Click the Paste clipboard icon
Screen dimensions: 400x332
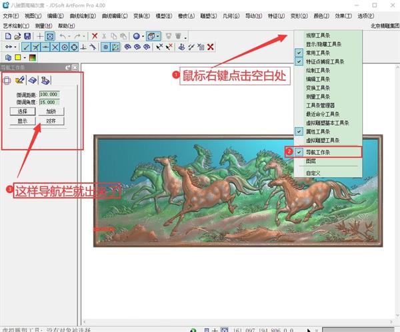pyautogui.click(x=123, y=36)
